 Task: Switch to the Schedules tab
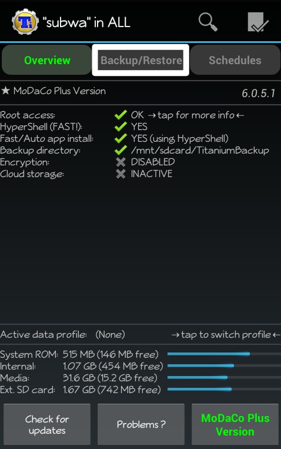(235, 60)
